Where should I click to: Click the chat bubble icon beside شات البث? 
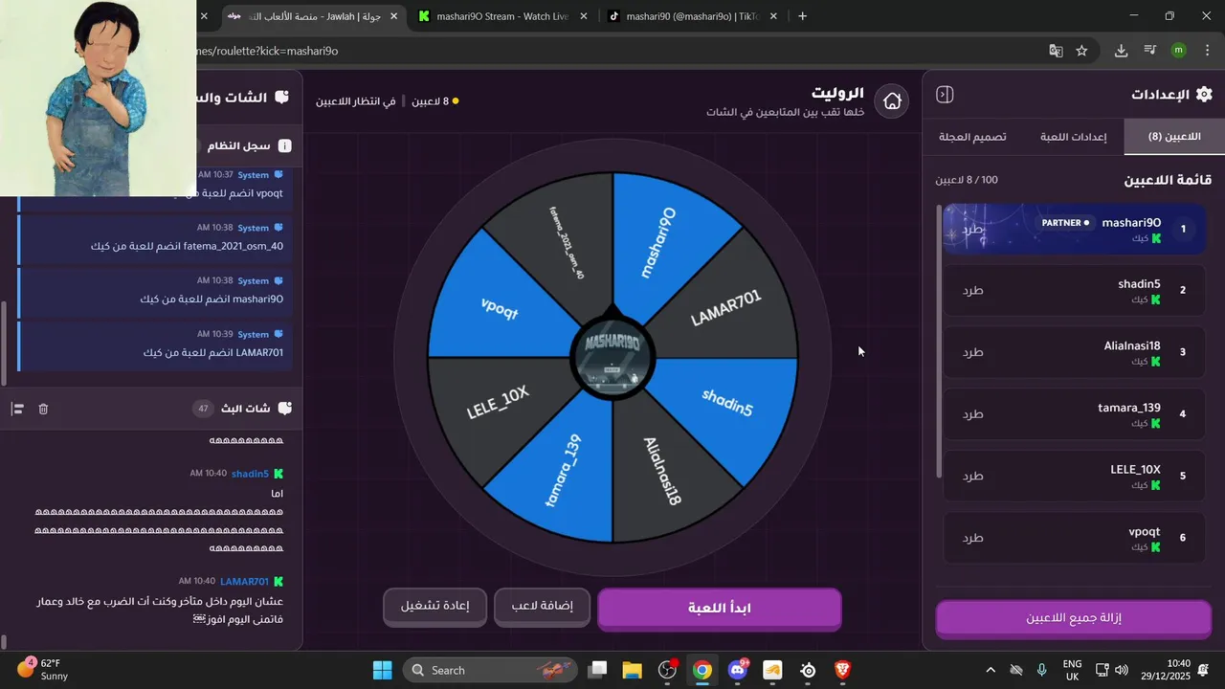[284, 409]
